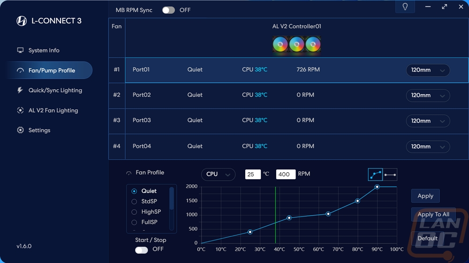Click the Apply button
Viewport: 469px width, 263px height.
pyautogui.click(x=425, y=196)
